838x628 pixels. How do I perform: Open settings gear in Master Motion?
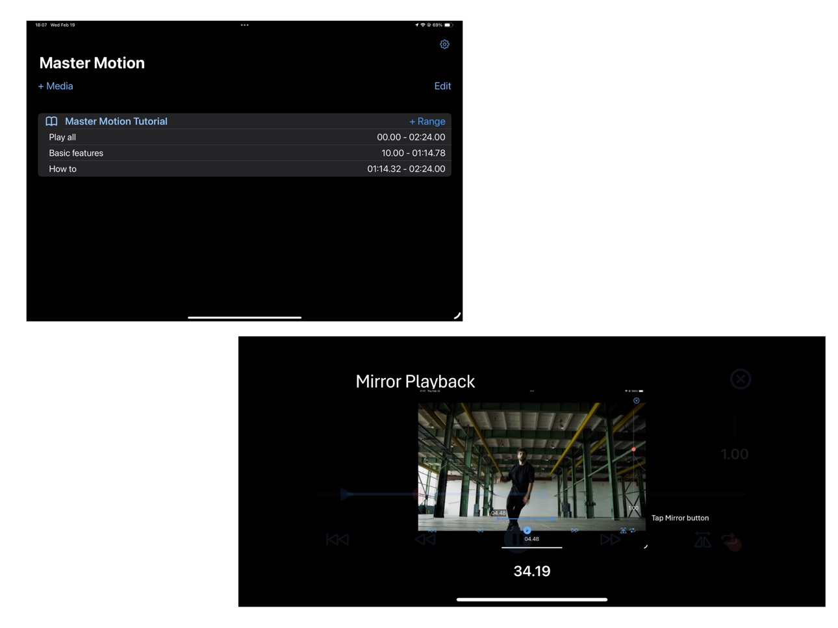(444, 44)
